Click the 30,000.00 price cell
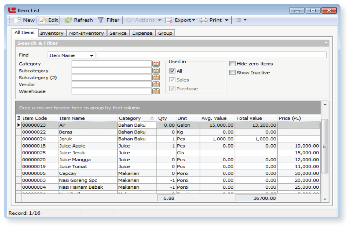Screen dimensions: 351x229 click(299, 173)
